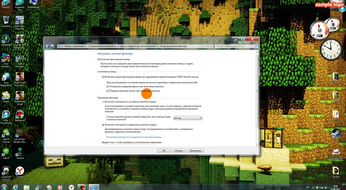Click the Windows Start button
This screenshot has width=346, height=190.
(x=4, y=187)
